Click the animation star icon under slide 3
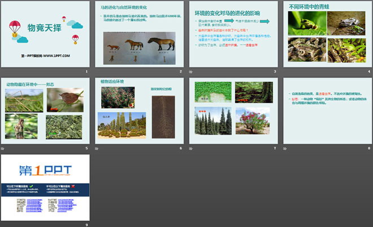Image resolution: width=373 pixels, height=227 pixels. [x=191, y=72]
